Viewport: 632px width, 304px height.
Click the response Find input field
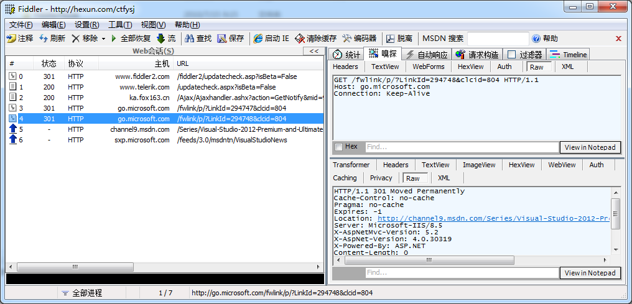click(x=462, y=273)
